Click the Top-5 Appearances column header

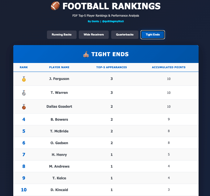pos(111,67)
